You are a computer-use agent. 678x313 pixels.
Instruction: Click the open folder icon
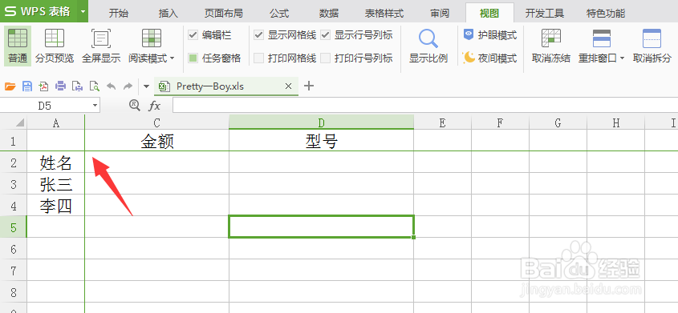coord(10,86)
